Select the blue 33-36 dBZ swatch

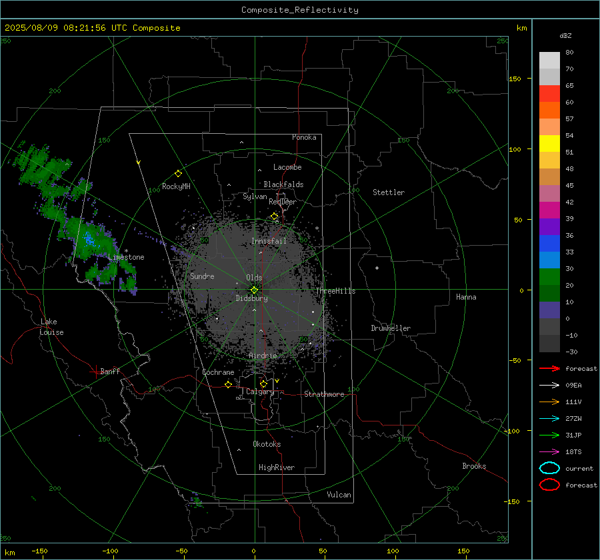[x=549, y=243]
